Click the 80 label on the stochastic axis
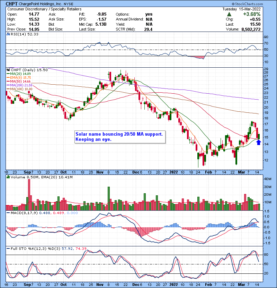 (x=266, y=255)
